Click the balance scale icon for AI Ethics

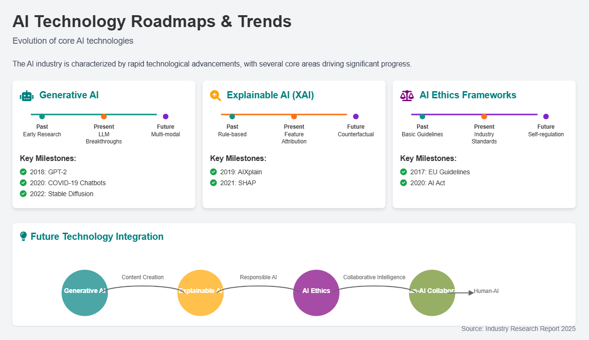coord(407,95)
